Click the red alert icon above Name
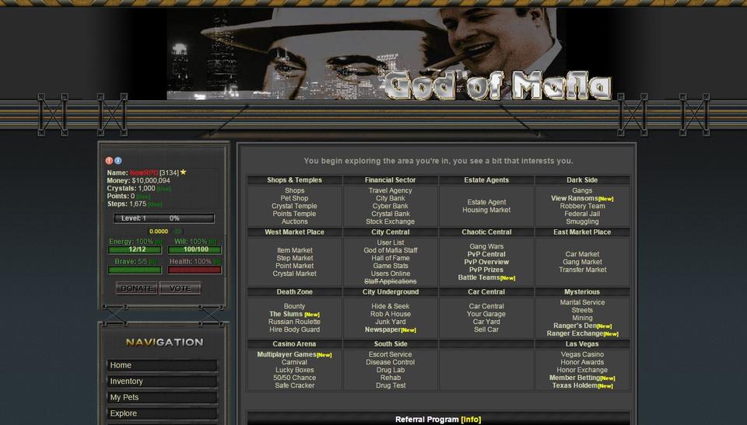The height and width of the screenshot is (425, 747). (110, 161)
